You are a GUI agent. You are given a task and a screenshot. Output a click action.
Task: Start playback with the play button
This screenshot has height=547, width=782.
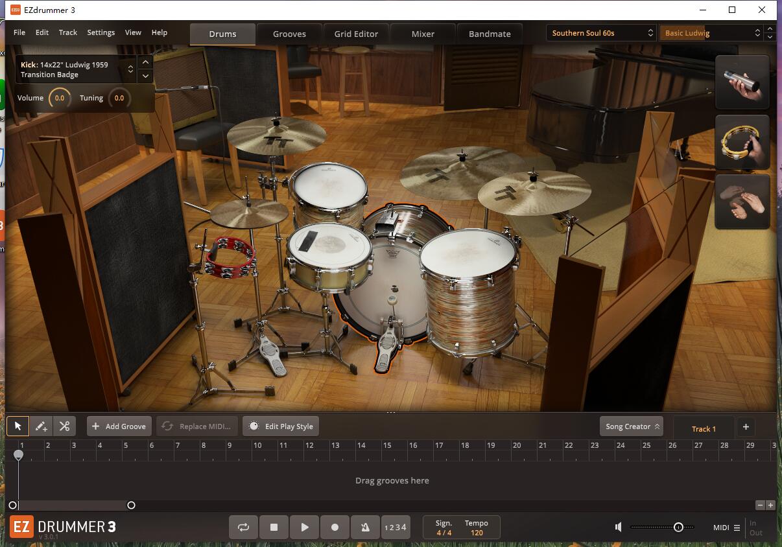tap(304, 528)
